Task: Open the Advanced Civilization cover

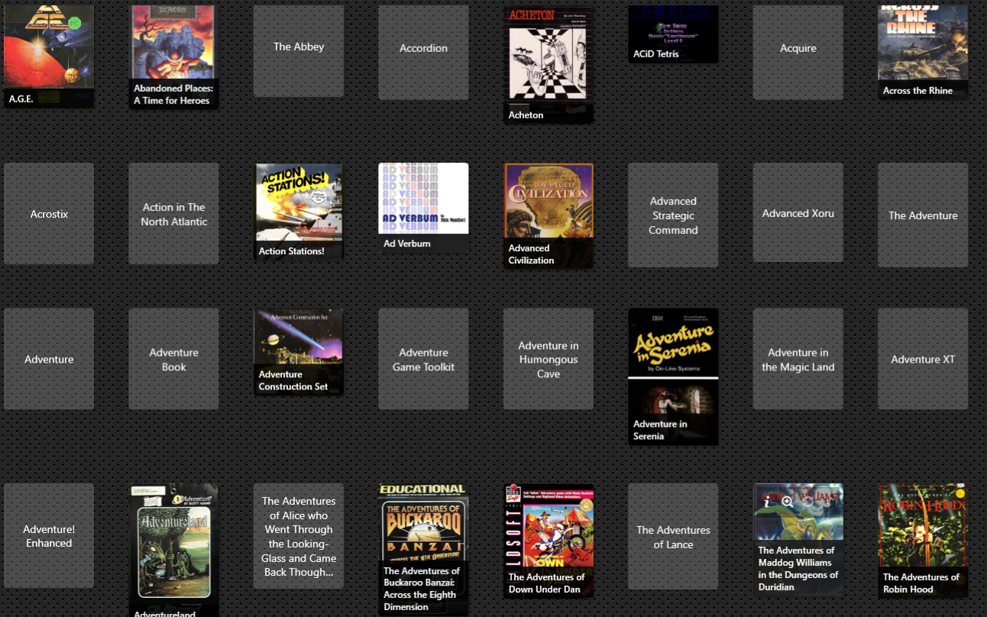Action: point(549,216)
